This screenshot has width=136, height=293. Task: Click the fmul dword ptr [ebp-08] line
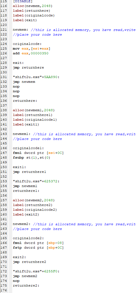38,243
